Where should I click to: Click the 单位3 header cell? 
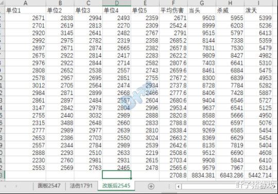pyautogui.click(x=89, y=10)
